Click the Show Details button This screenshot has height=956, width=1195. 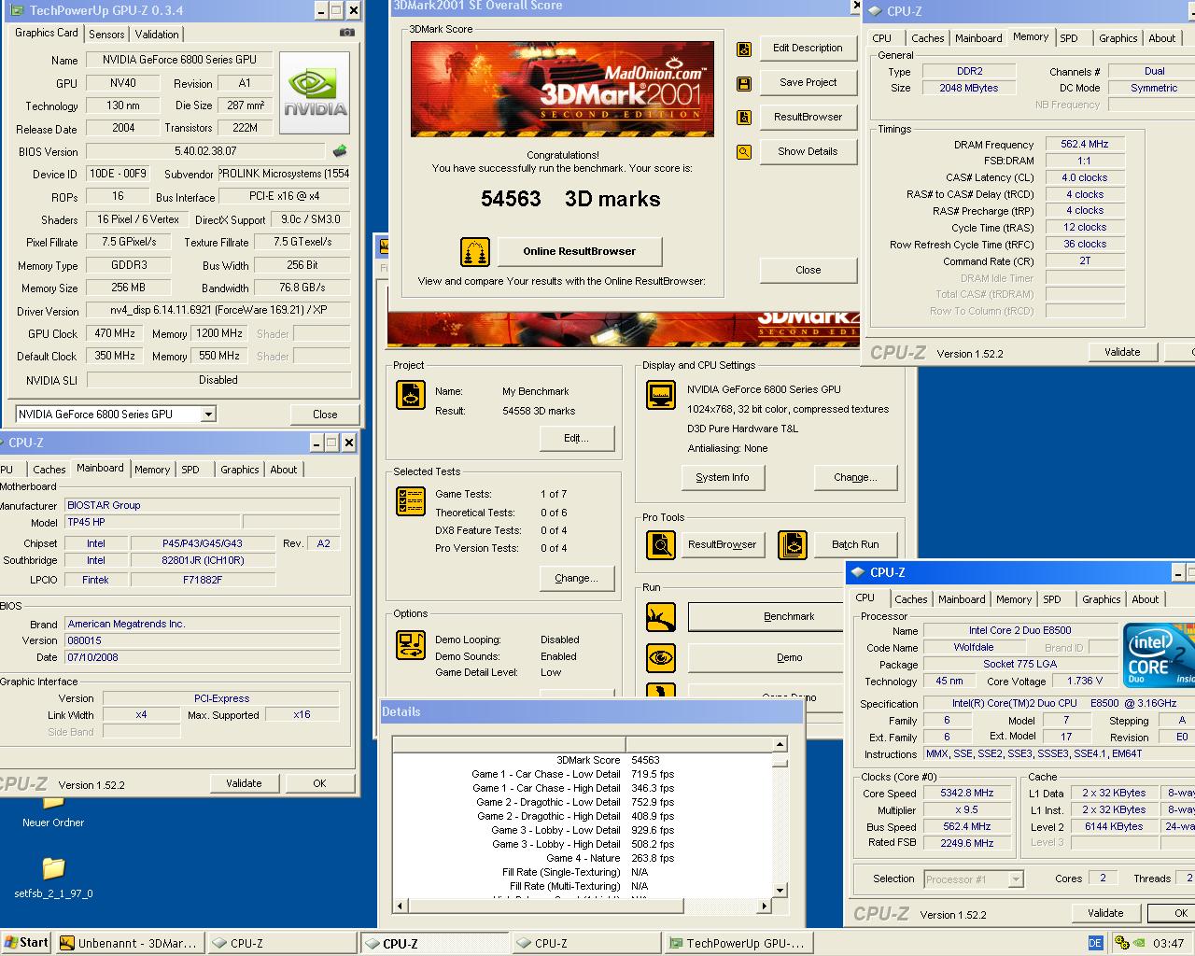click(808, 152)
